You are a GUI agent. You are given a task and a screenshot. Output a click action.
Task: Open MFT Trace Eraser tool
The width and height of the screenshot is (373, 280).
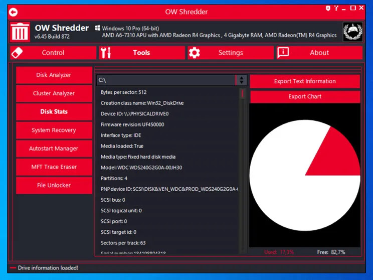pyautogui.click(x=54, y=167)
